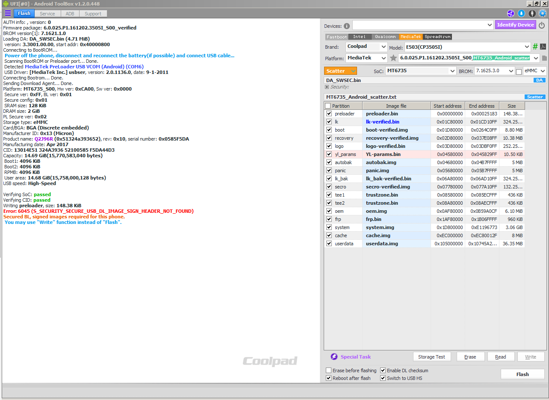The height and width of the screenshot is (400, 549).
Task: Click the Size column header
Action: point(512,106)
